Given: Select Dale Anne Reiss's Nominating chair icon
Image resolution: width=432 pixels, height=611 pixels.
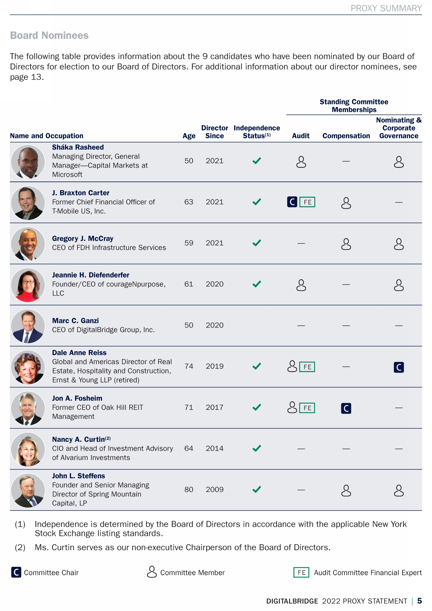Looking at the screenshot, I should coord(399,367).
